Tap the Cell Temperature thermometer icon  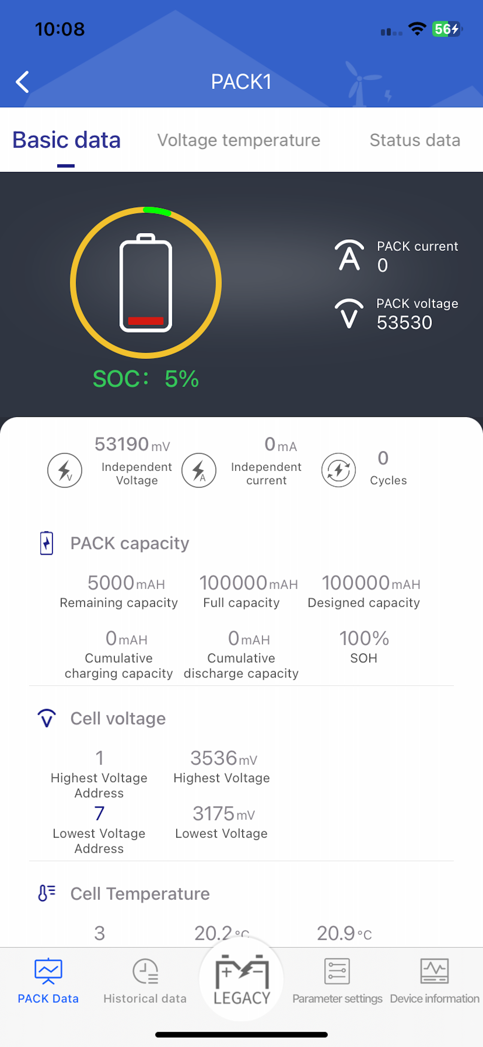[47, 893]
